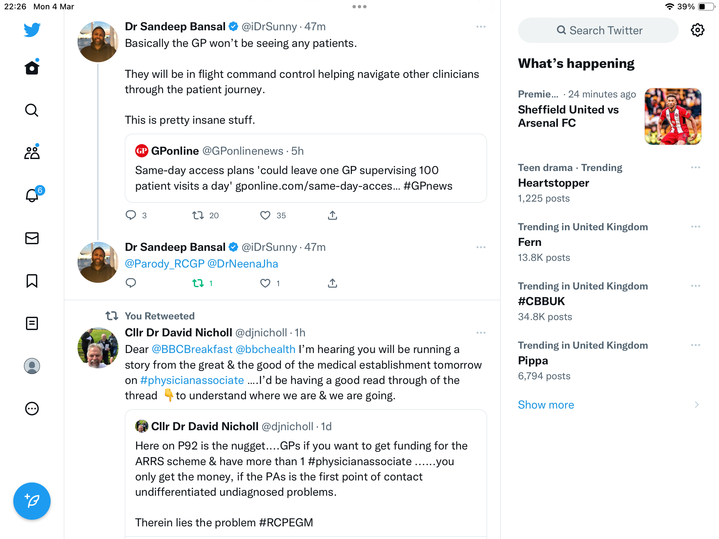
Task: Open the Messages envelope icon
Action: pyautogui.click(x=32, y=238)
